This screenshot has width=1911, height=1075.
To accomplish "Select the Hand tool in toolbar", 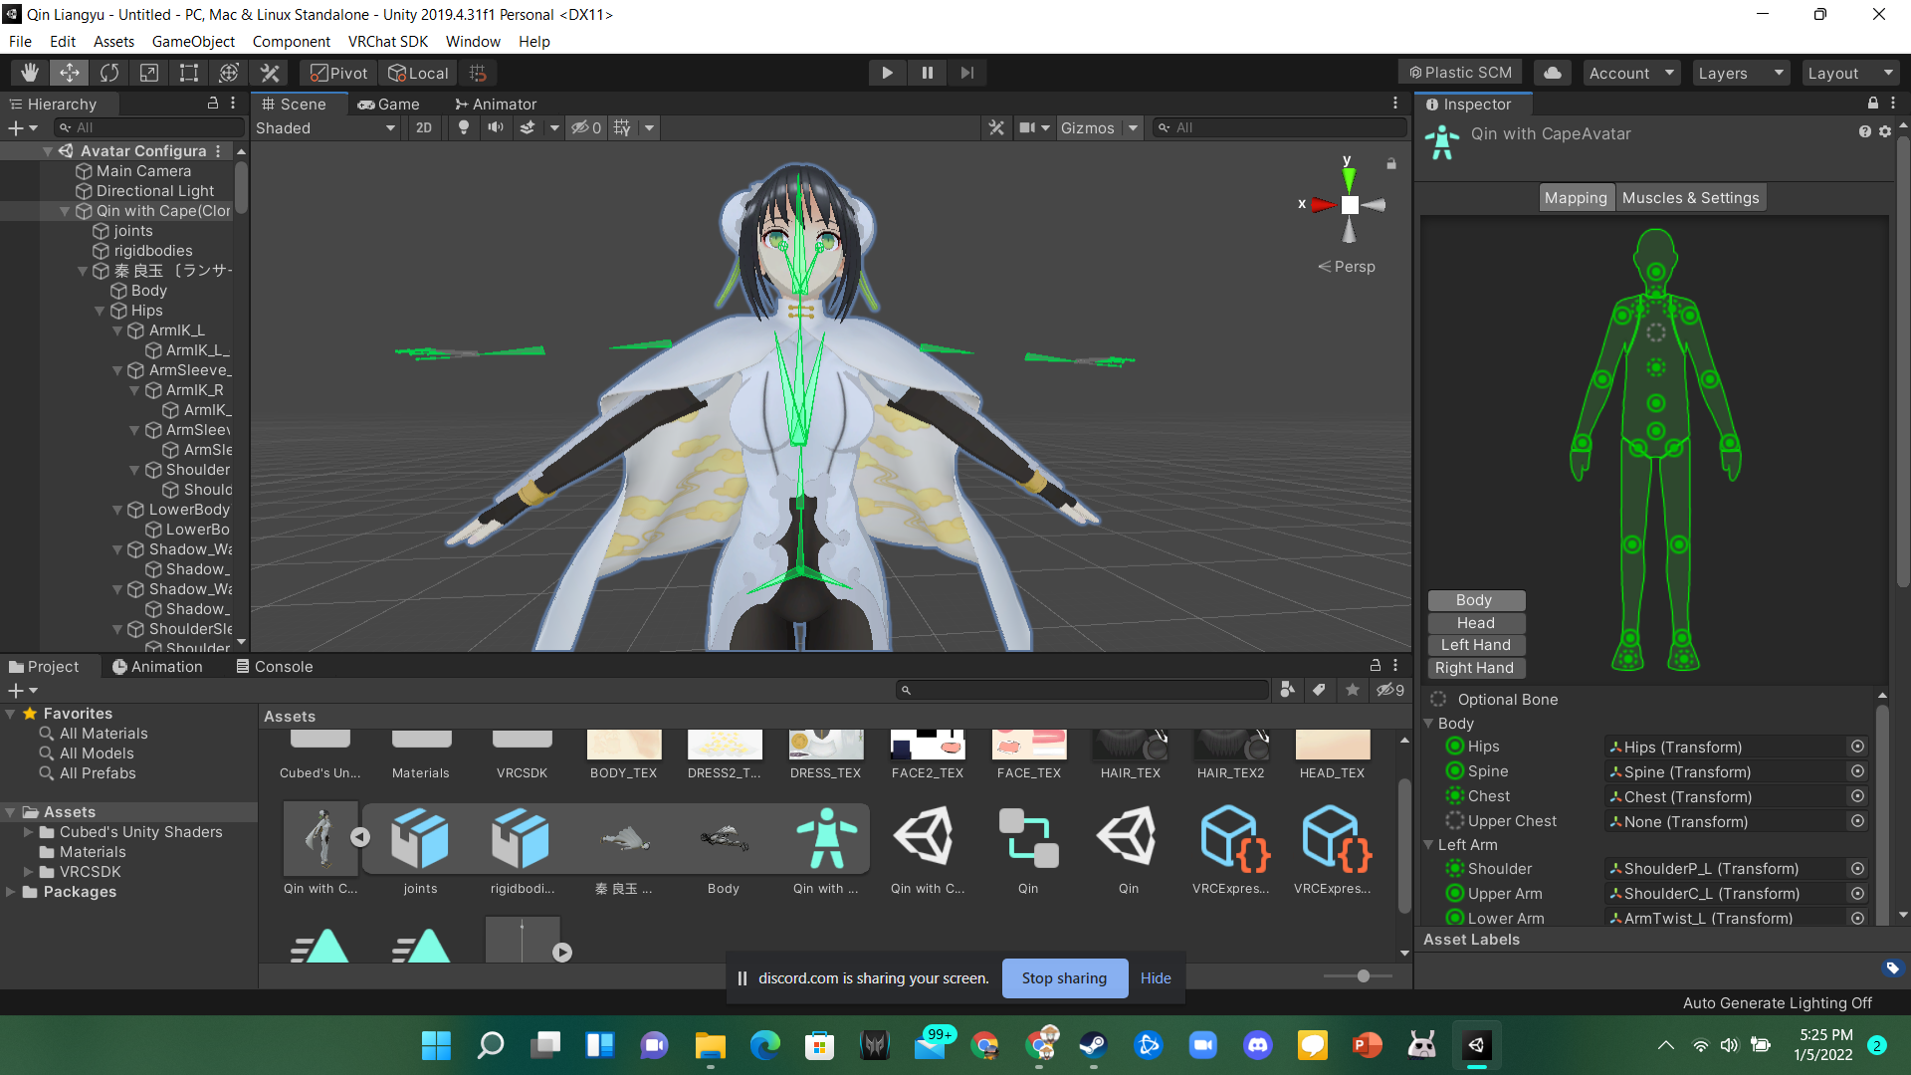I will [x=30, y=73].
